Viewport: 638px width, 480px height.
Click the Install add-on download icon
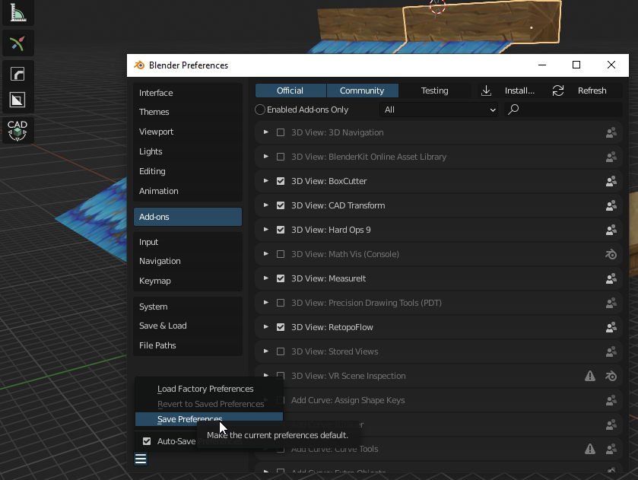[486, 91]
